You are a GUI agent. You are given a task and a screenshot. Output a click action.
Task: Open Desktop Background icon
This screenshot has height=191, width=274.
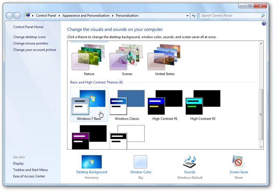coord(92,162)
